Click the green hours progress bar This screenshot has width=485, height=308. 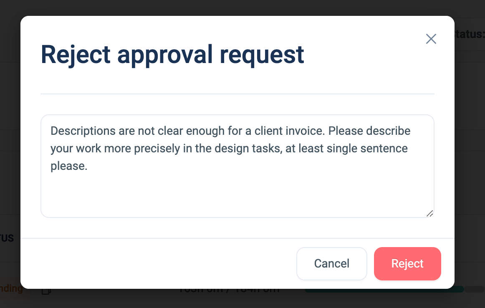click(x=384, y=290)
